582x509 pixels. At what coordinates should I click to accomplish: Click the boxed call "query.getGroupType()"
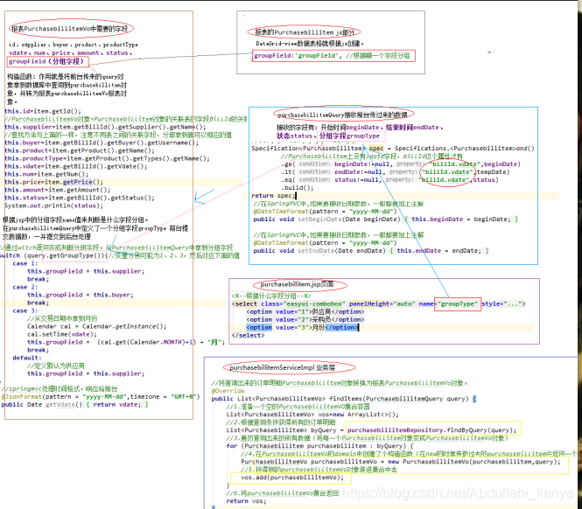click(74, 256)
